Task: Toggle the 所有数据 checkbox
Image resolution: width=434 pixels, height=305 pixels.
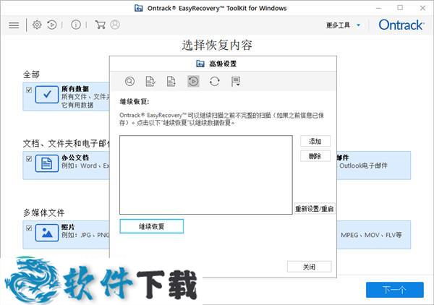Action: click(29, 90)
